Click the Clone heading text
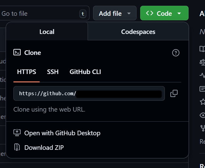 click(33, 53)
